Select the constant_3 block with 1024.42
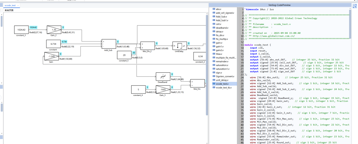Screen dimensions: 358x144 coord(21,30)
